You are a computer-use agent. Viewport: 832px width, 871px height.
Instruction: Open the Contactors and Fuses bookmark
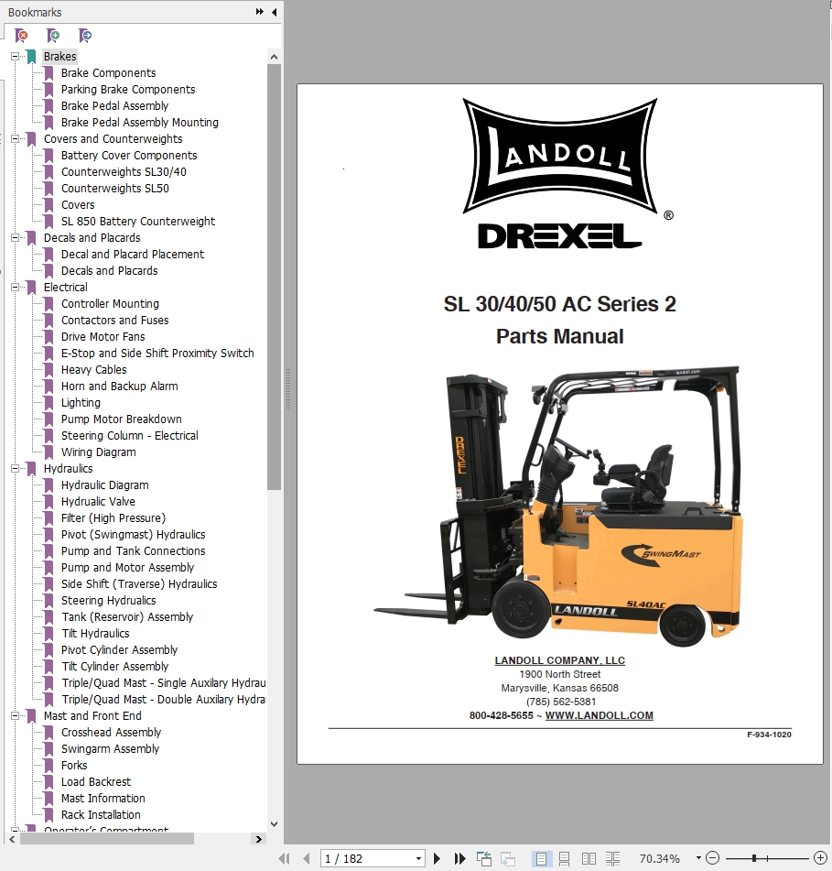point(115,320)
